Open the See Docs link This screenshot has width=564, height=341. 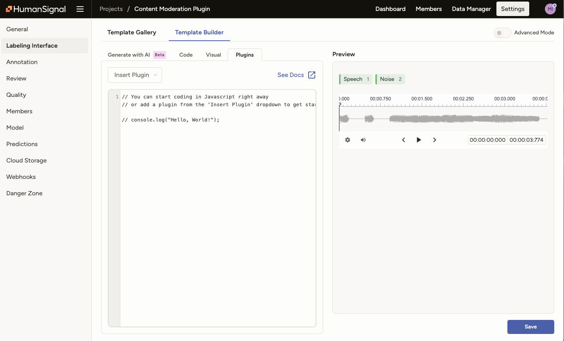[x=291, y=75]
